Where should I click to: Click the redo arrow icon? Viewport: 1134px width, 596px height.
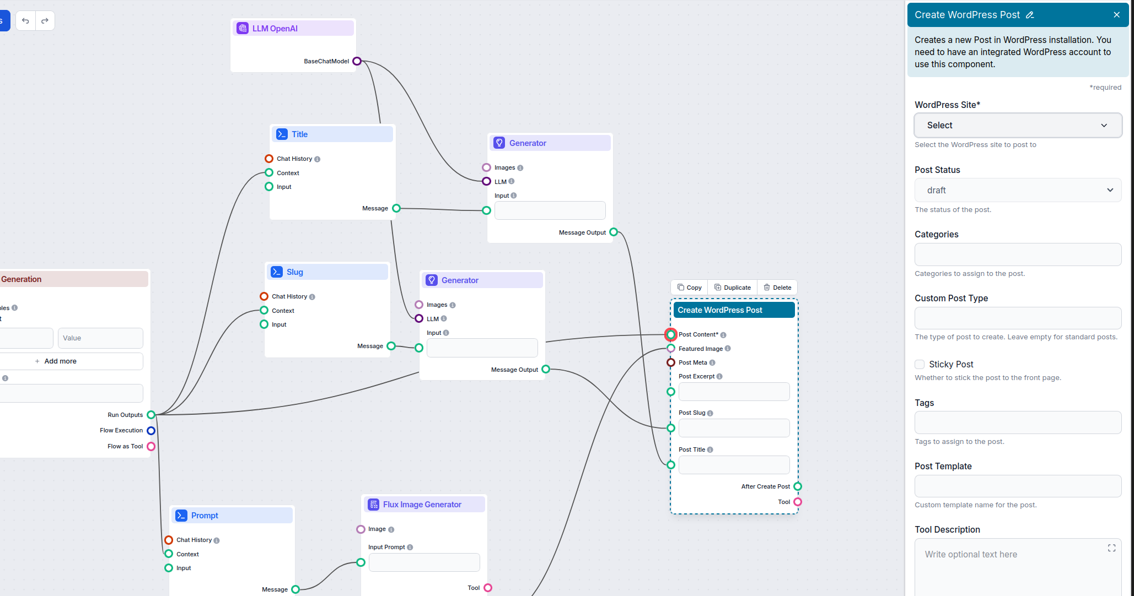pos(45,21)
